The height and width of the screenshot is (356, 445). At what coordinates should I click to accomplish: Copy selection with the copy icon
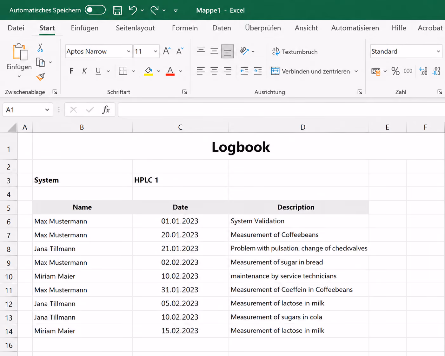point(40,63)
